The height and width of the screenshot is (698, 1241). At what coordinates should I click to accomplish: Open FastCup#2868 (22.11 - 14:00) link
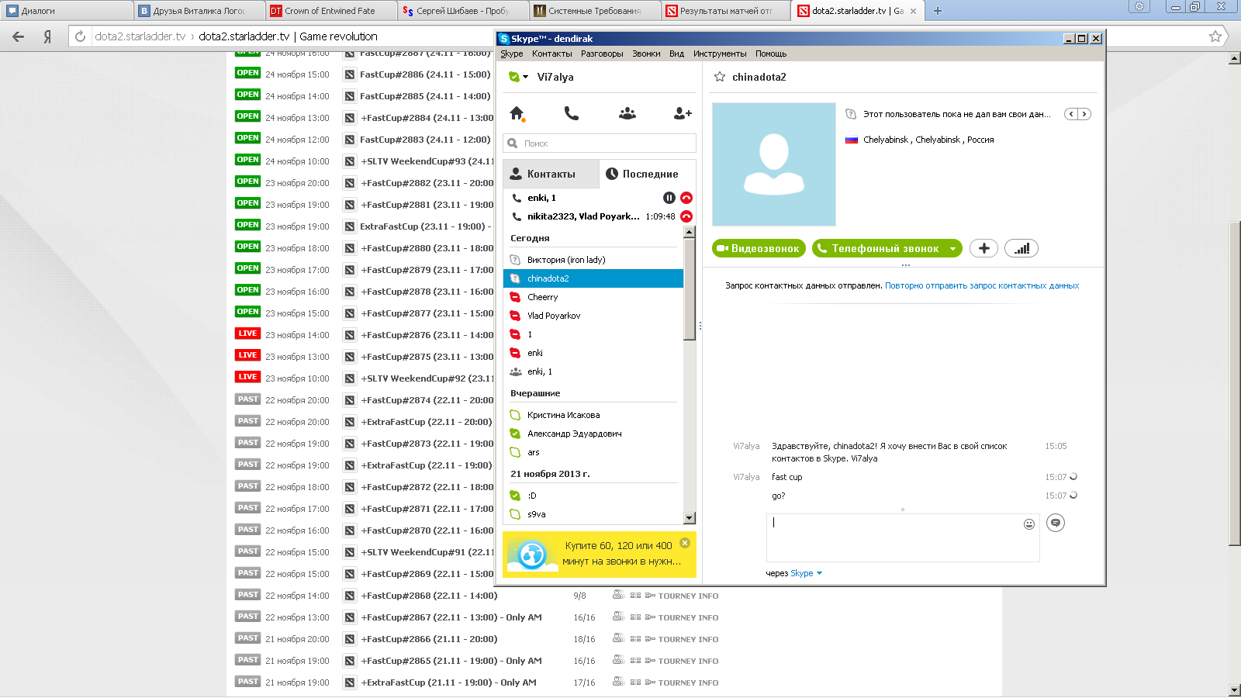click(x=429, y=596)
